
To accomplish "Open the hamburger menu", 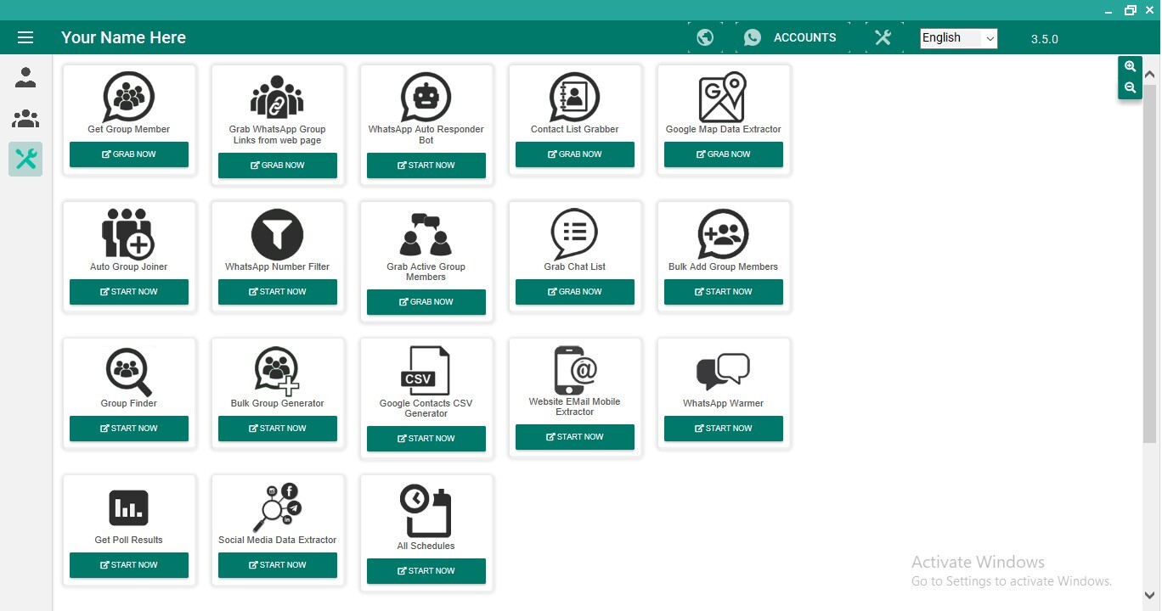I will [x=25, y=37].
